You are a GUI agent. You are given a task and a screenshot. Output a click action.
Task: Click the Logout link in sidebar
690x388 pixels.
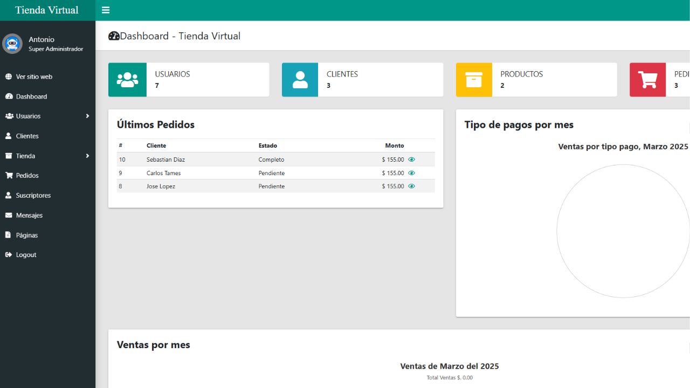pos(26,255)
